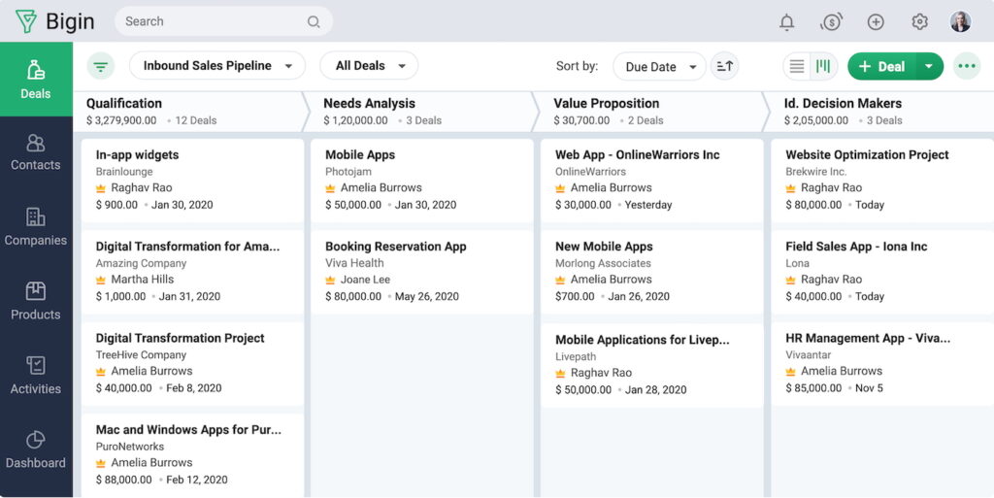
Task: Open Dashboard in the sidebar
Action: coord(36,449)
